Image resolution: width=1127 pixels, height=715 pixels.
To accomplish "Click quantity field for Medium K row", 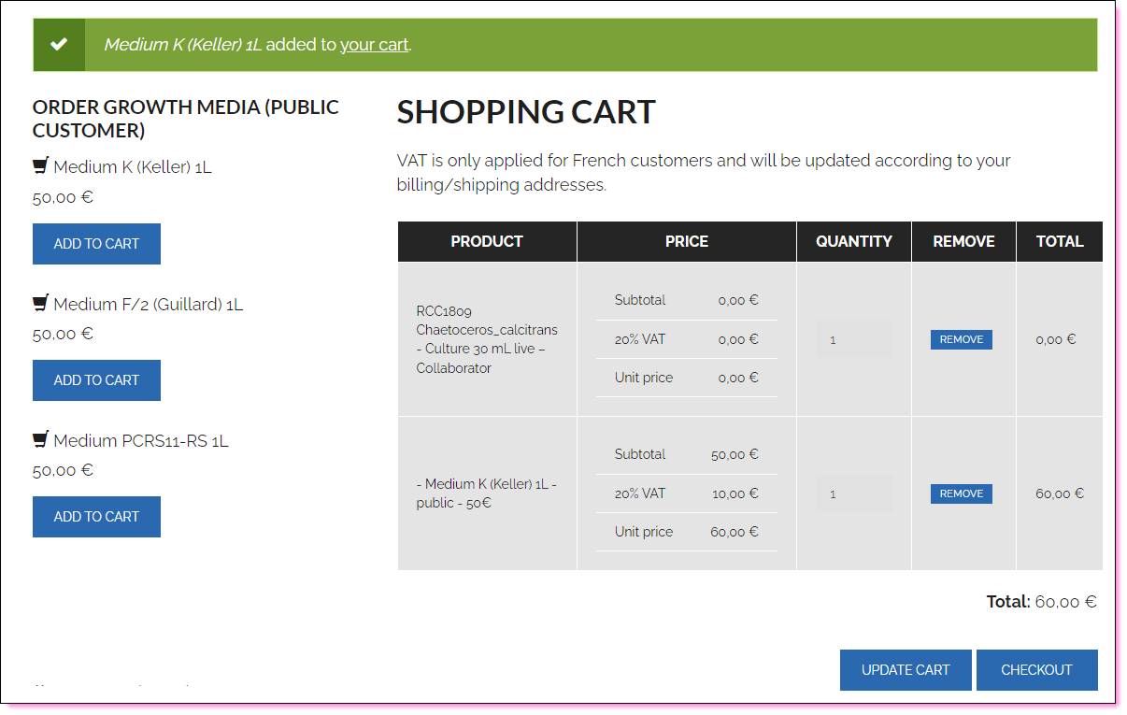I will [853, 493].
